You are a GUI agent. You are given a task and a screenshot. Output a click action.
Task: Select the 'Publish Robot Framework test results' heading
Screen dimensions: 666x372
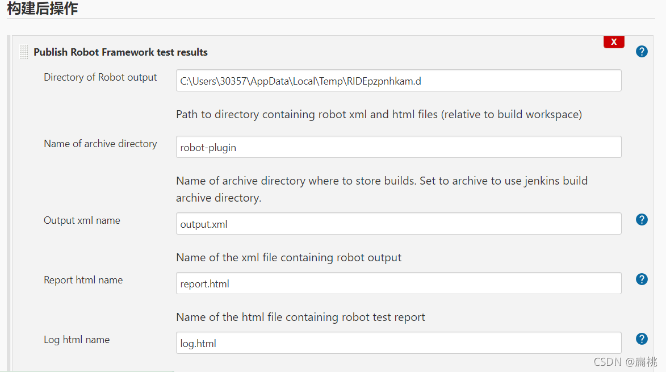[120, 52]
